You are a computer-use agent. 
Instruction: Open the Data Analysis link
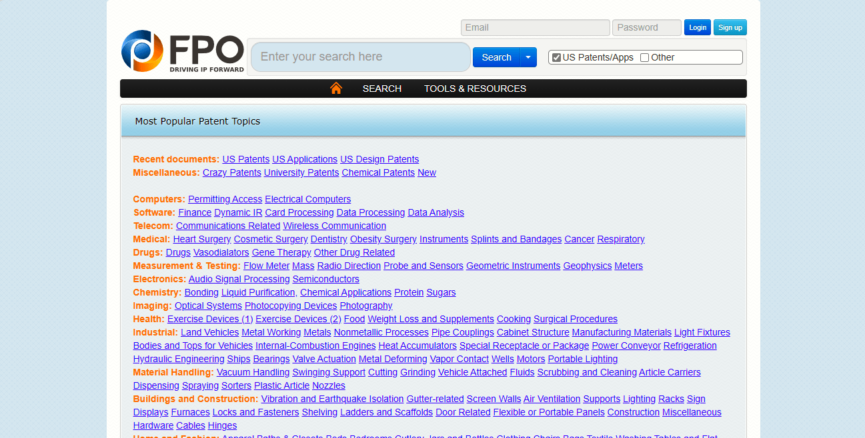pyautogui.click(x=436, y=212)
